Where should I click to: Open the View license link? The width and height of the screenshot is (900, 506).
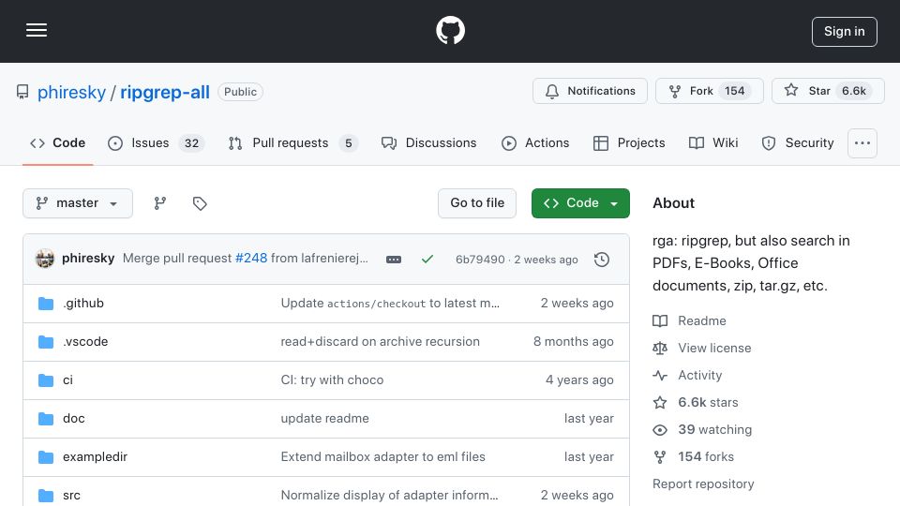702,349
